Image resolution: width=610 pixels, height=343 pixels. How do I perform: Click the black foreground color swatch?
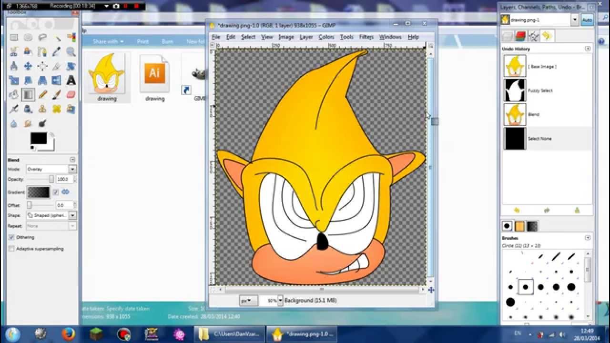[x=39, y=138]
